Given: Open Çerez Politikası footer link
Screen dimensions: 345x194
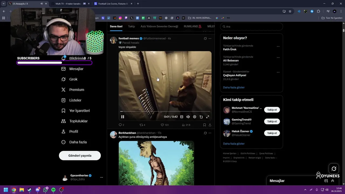Looking at the screenshot, I should (266, 154).
